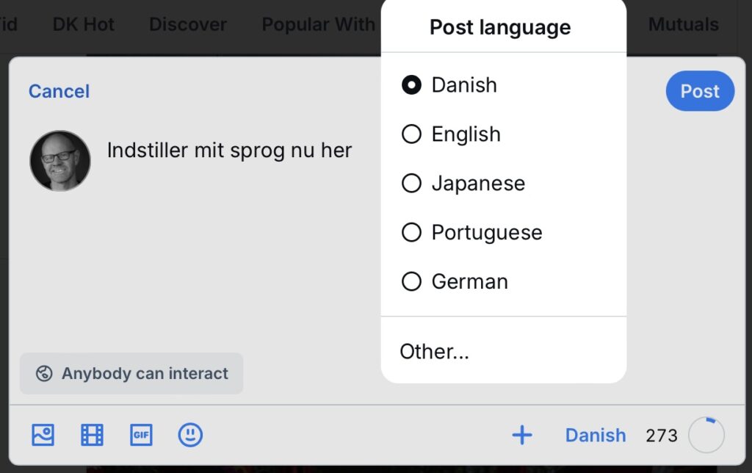Open the Danish language selector dropdown
The image size is (752, 473).
pos(595,435)
